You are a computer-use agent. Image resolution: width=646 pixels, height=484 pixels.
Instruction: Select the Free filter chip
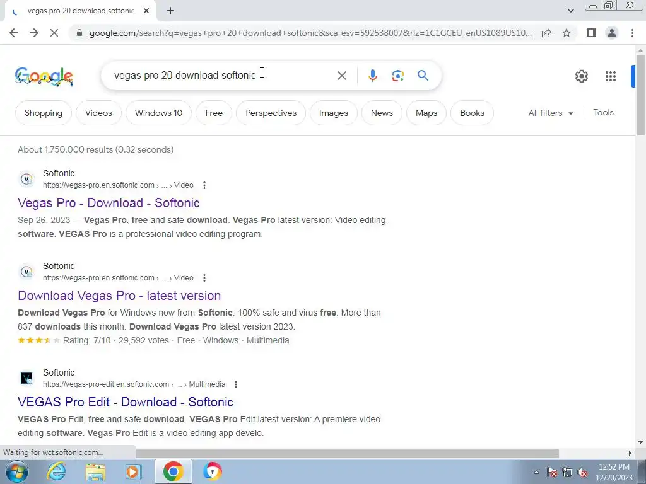tap(214, 113)
